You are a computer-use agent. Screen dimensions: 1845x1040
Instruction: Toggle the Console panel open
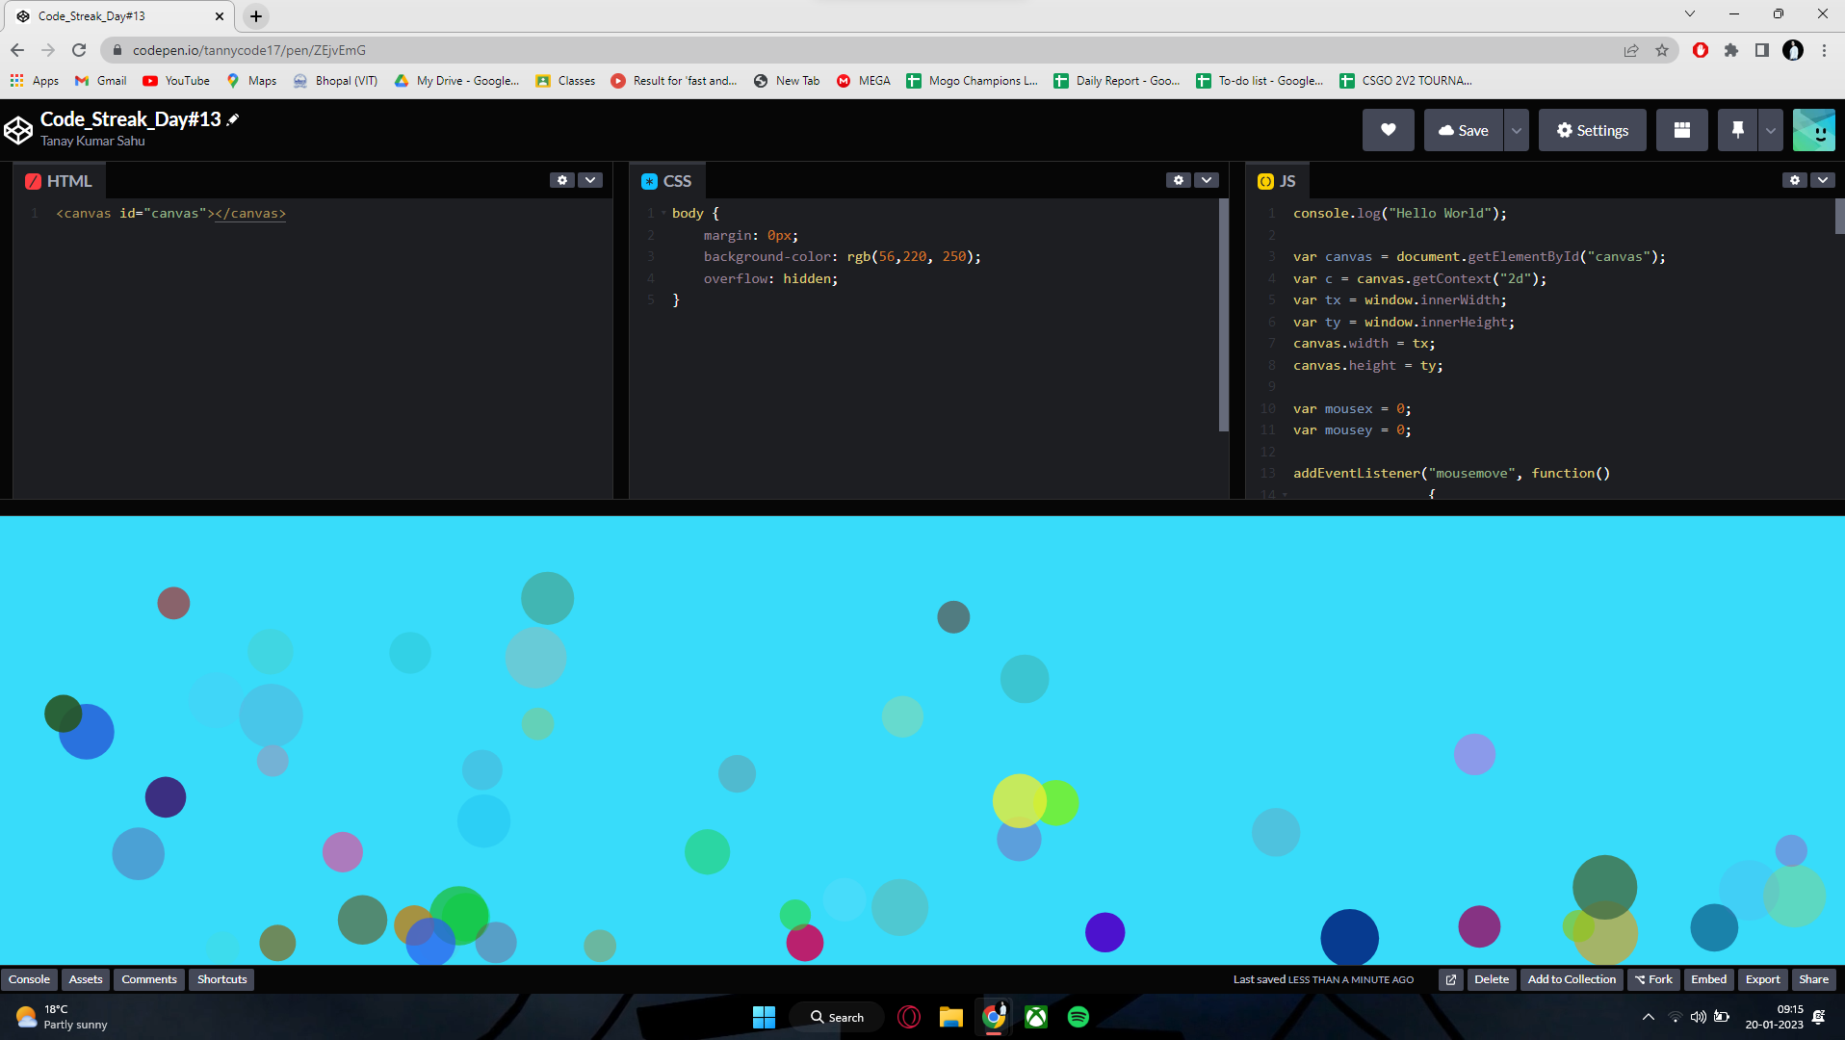30,978
